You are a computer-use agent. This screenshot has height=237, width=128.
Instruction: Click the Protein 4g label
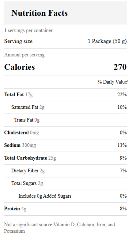[15, 209]
